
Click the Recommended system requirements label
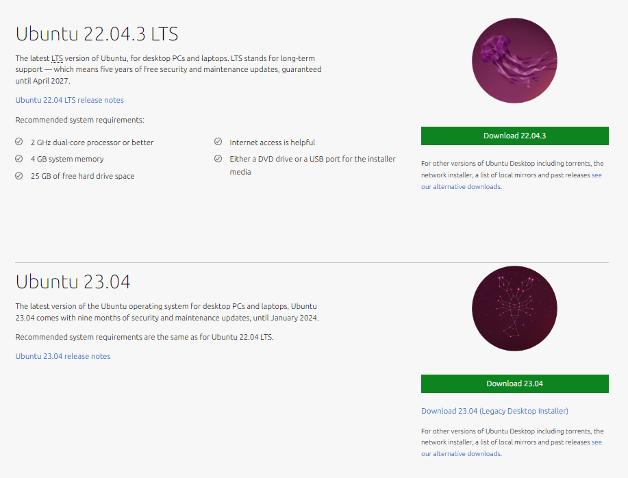(79, 120)
